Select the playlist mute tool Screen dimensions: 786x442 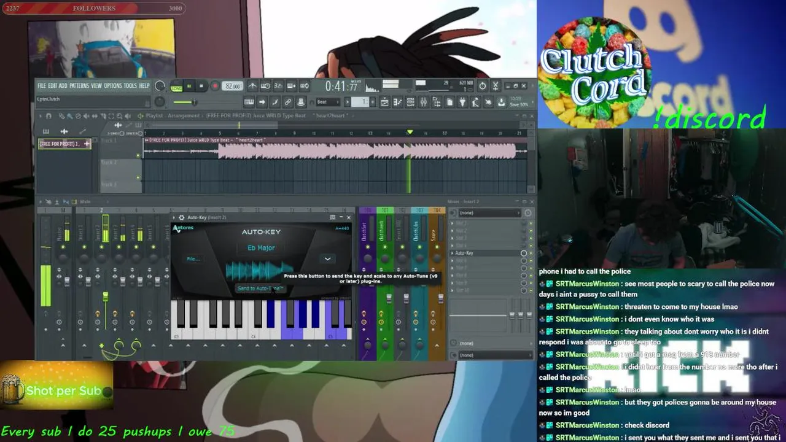pyautogui.click(x=86, y=115)
